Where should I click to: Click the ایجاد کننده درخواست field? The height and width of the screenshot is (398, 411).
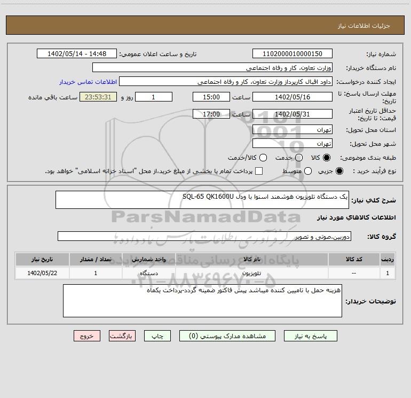(226, 81)
